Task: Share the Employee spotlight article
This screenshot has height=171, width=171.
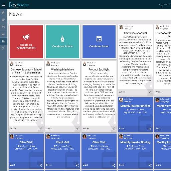Action: (x=150, y=92)
